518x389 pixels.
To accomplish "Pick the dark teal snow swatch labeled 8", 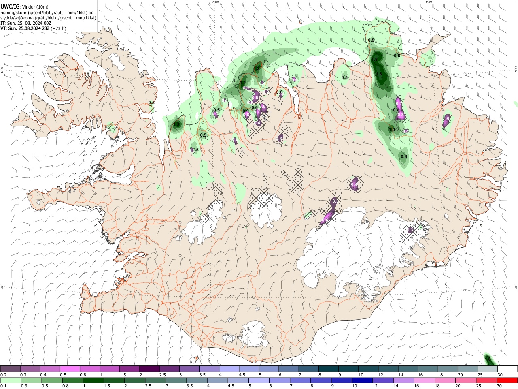I will click(329, 369).
